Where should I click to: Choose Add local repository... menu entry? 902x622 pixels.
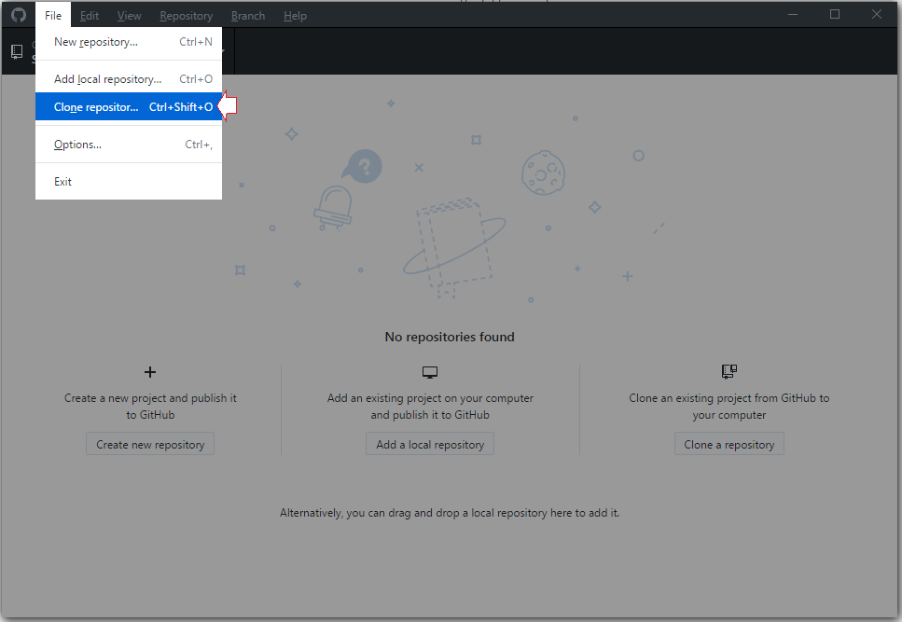coord(129,78)
